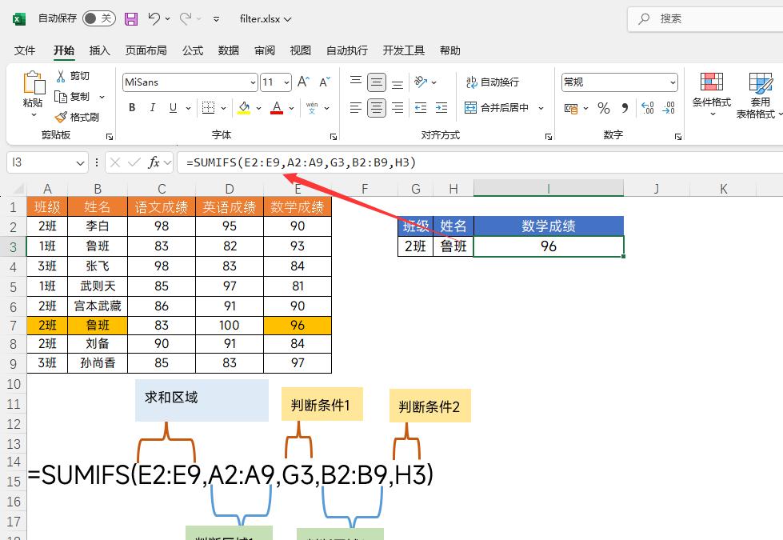Open 套用表格格式 table styles

pos(760,95)
